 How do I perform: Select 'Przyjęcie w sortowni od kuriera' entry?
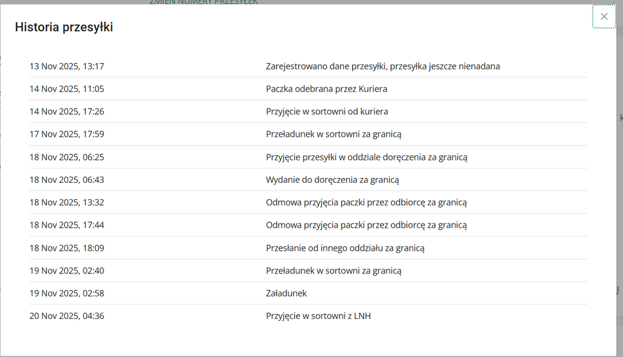tap(327, 112)
